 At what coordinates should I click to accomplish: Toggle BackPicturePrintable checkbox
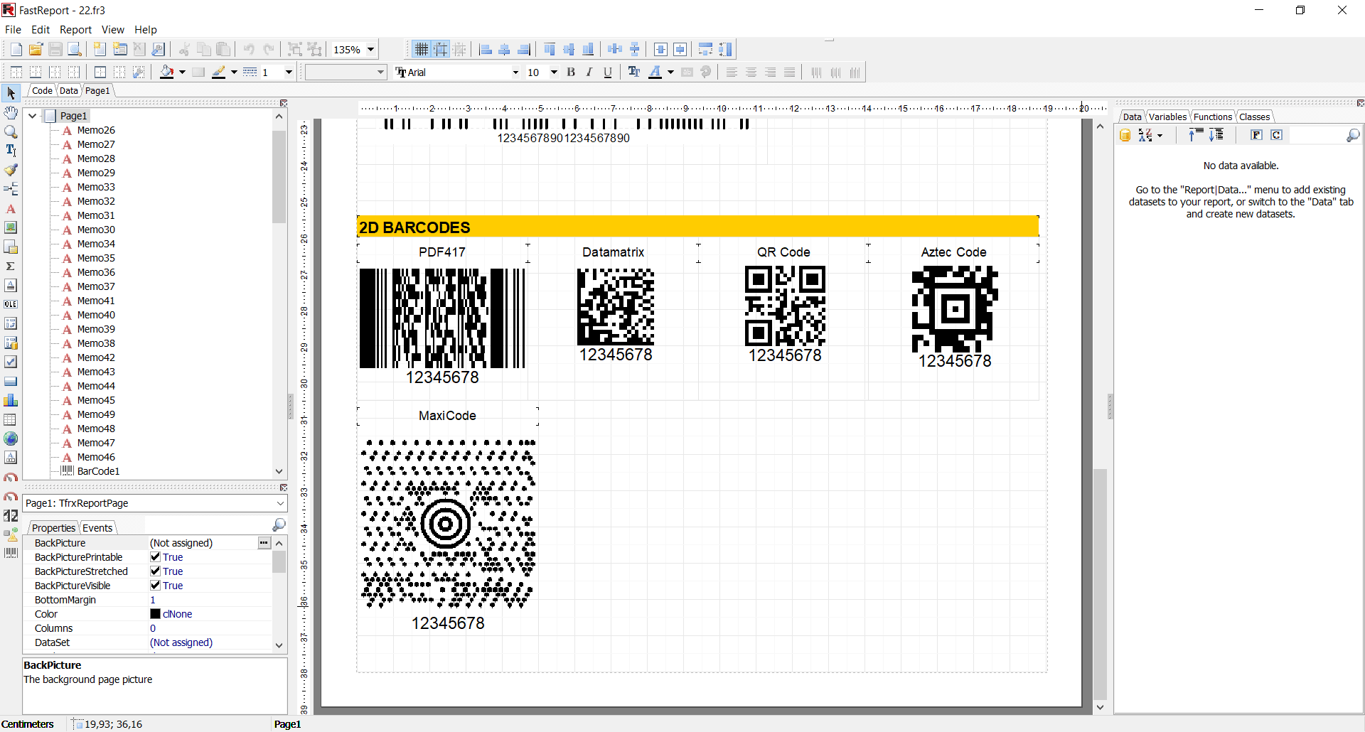pos(155,557)
